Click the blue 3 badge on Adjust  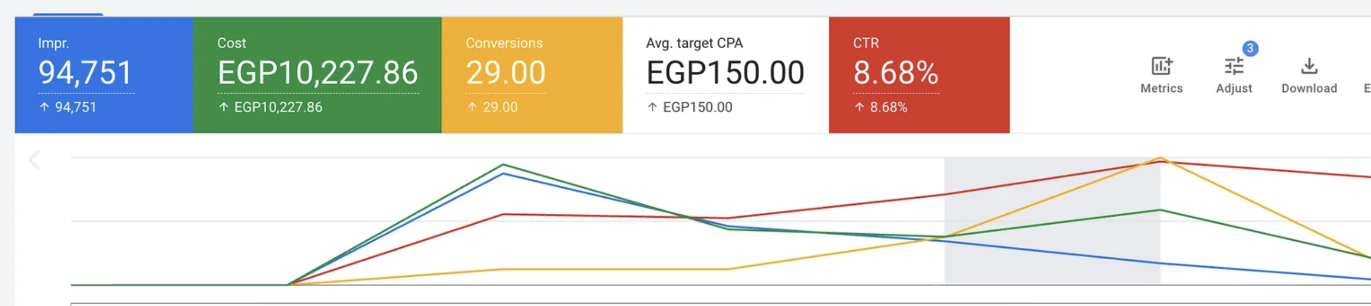click(1249, 48)
